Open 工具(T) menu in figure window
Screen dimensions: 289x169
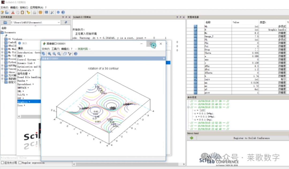(x=55, y=49)
